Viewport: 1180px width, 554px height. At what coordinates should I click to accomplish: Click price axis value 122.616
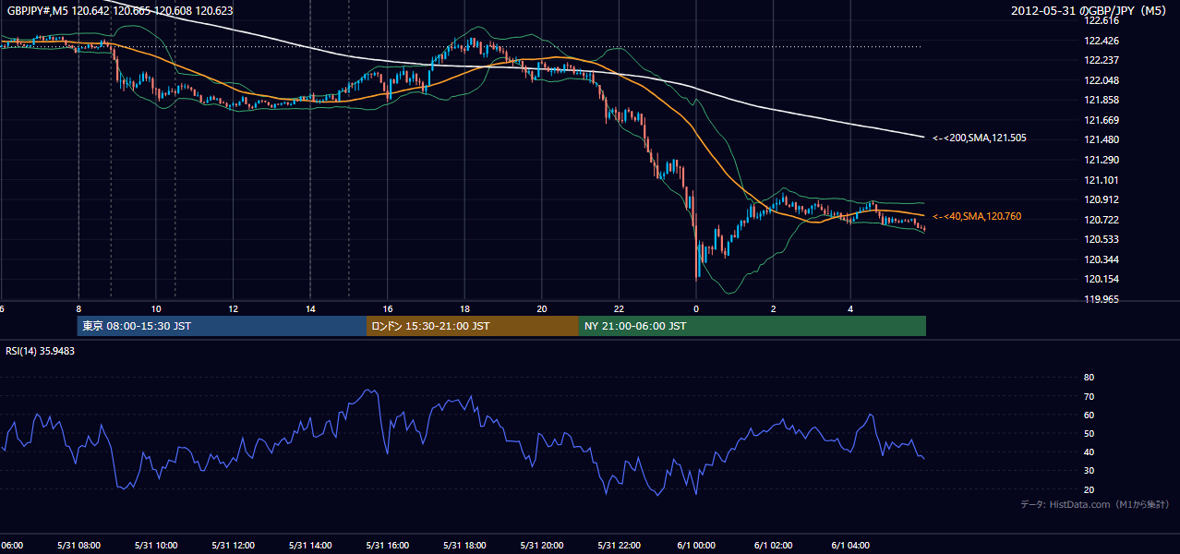(x=1101, y=20)
